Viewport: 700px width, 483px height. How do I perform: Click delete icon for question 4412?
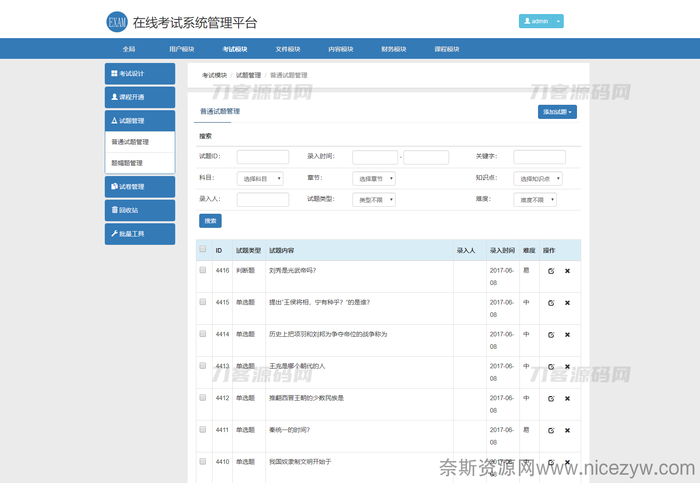point(567,398)
